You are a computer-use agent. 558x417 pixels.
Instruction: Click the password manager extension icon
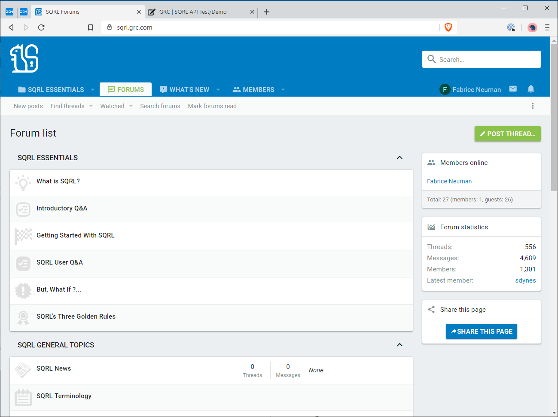click(x=511, y=27)
